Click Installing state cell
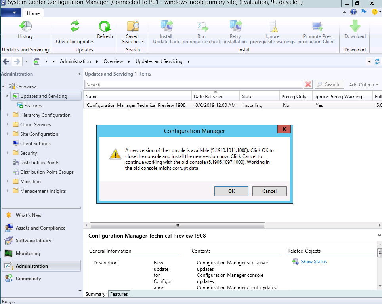Viewport: 382px width, 304px height. 253,105
